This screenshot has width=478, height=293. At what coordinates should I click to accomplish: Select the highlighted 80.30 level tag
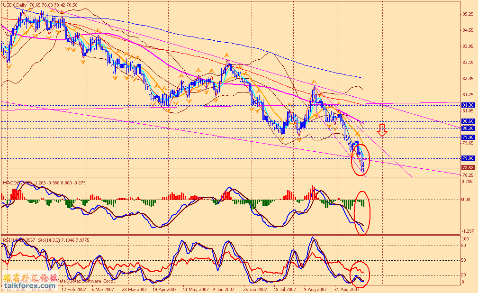(468, 128)
